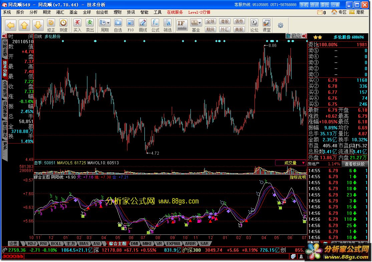Click the up arrow toolbar icon
This screenshot has height=262, width=372.
(x=24, y=25)
